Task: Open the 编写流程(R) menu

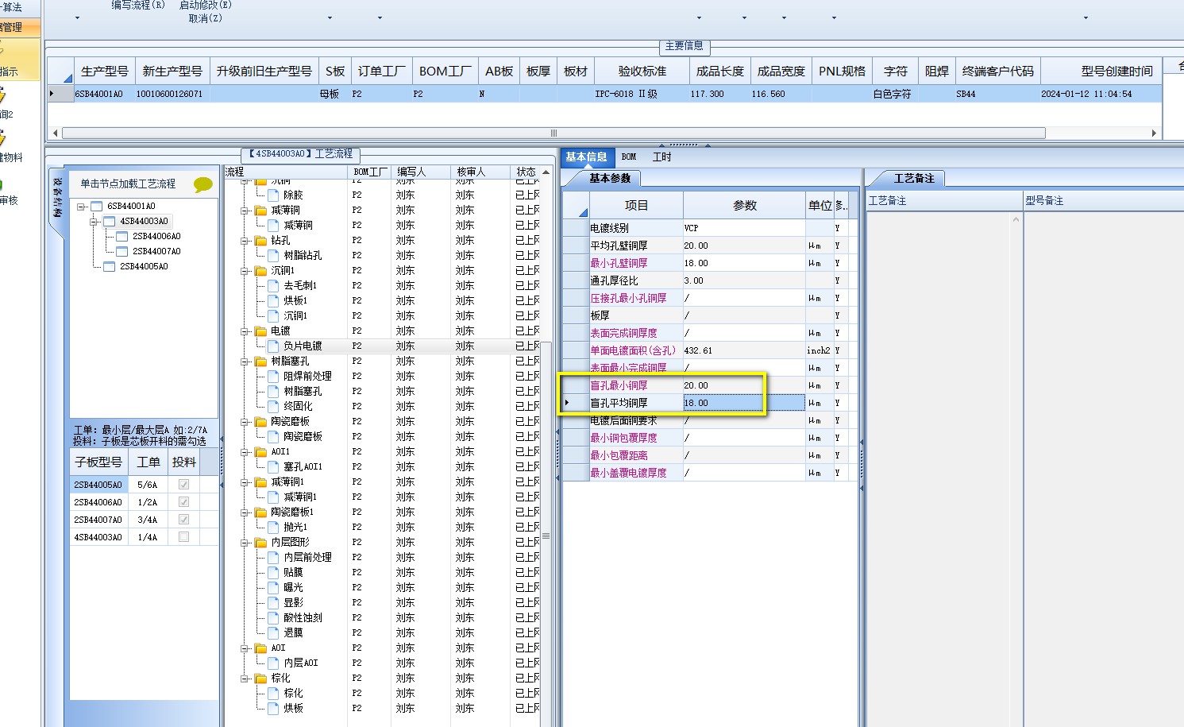Action: 138,6
